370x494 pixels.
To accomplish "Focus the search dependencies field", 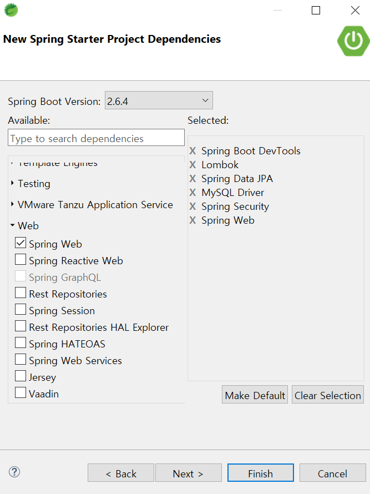I will pyautogui.click(x=96, y=138).
